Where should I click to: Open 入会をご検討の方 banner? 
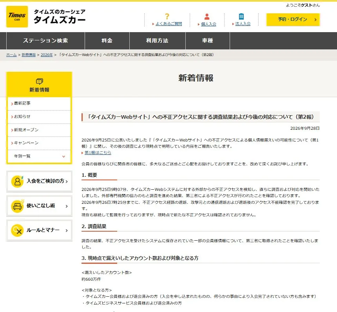[x=39, y=181]
